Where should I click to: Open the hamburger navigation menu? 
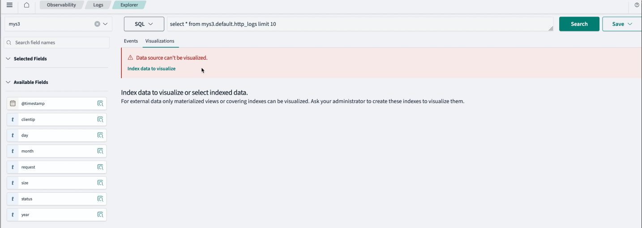pos(9,5)
